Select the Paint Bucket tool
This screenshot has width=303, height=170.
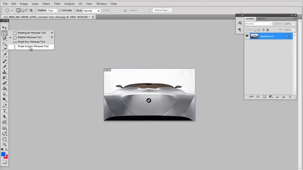pos(4,88)
